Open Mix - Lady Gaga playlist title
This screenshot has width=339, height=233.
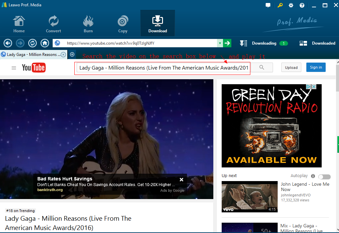click(302, 228)
